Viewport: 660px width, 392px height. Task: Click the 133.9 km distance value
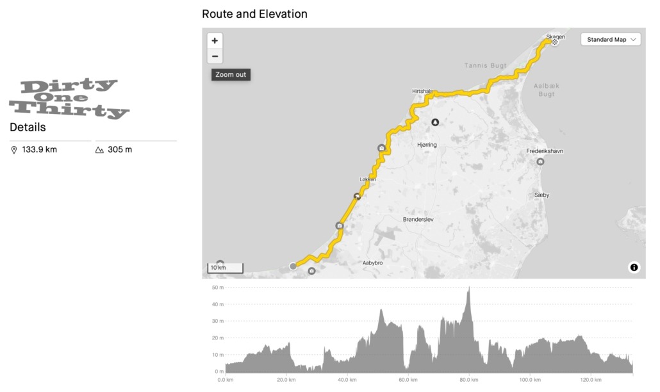(x=40, y=150)
